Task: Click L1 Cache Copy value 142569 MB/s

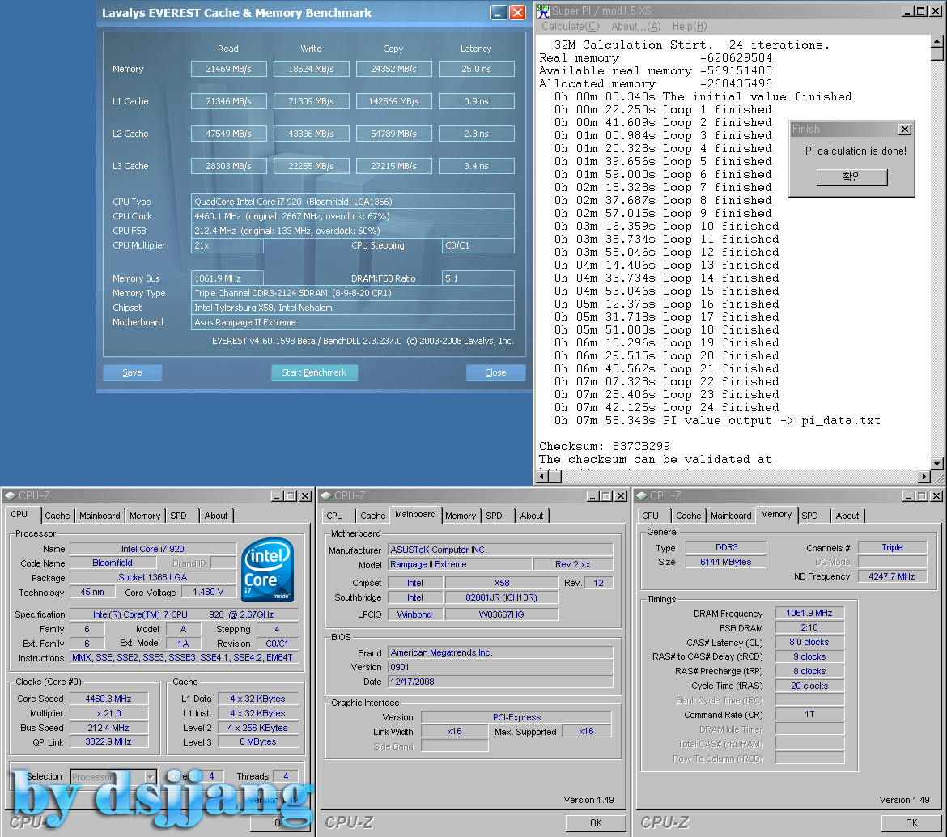Action: click(x=394, y=101)
